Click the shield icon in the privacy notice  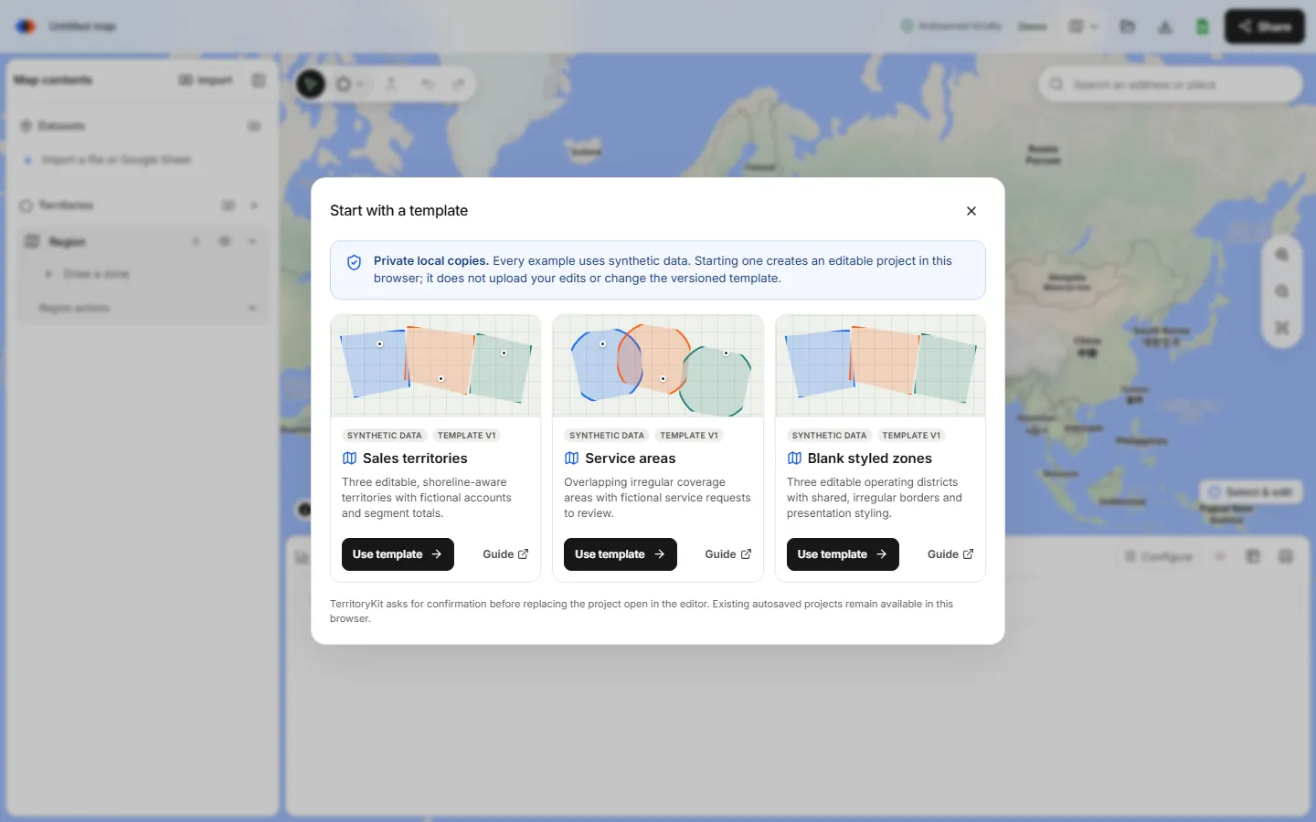pyautogui.click(x=355, y=263)
